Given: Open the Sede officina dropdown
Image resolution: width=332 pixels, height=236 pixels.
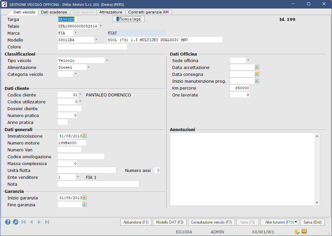Looking at the screenshot, I should pyautogui.click(x=248, y=60).
